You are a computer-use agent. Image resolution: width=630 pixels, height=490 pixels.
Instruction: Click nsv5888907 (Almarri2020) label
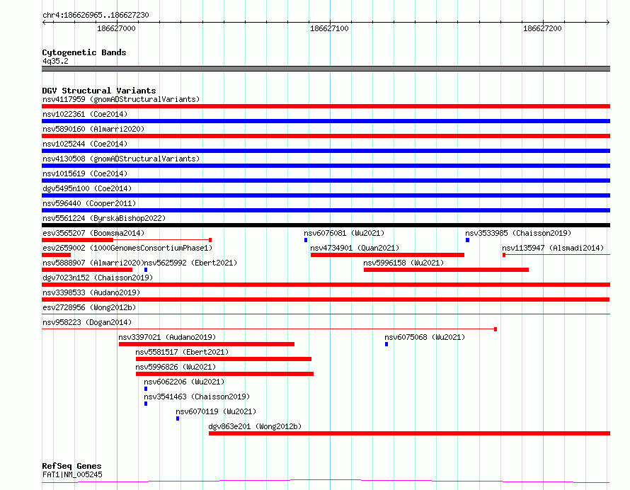93,263
